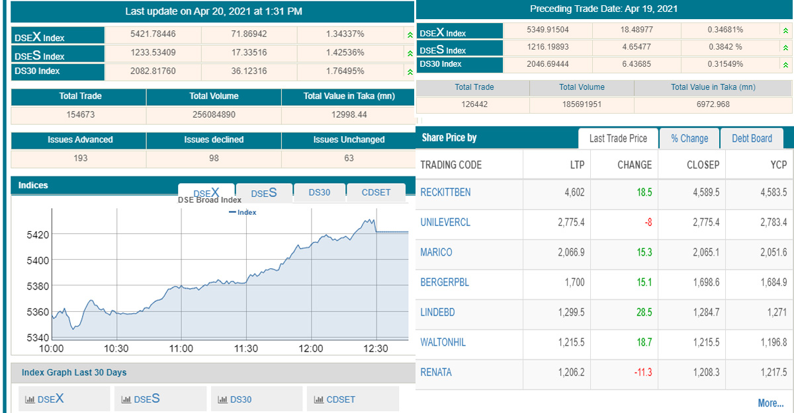The image size is (794, 413).
Task: Click green up arrow beside DSES 1.42536%
Action: 410,54
